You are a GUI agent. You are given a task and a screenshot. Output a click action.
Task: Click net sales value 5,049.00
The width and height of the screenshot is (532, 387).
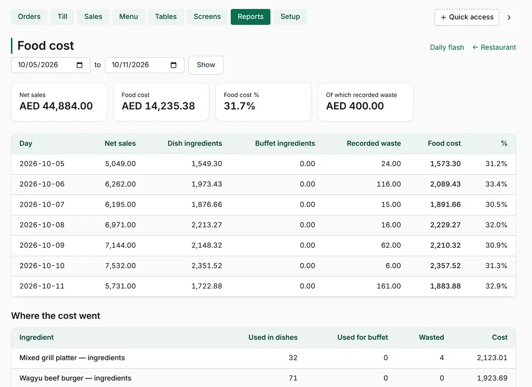point(120,164)
